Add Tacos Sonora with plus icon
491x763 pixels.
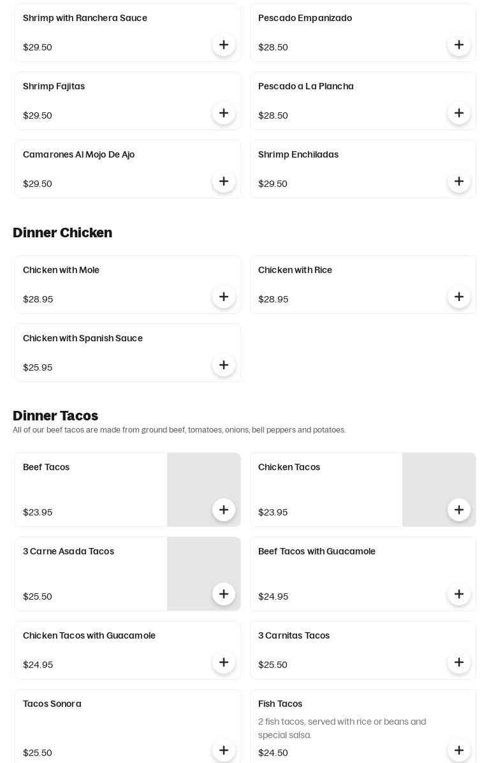coord(224,750)
